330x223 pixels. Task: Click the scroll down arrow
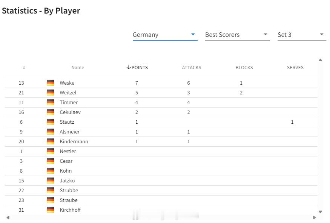pos(320,212)
